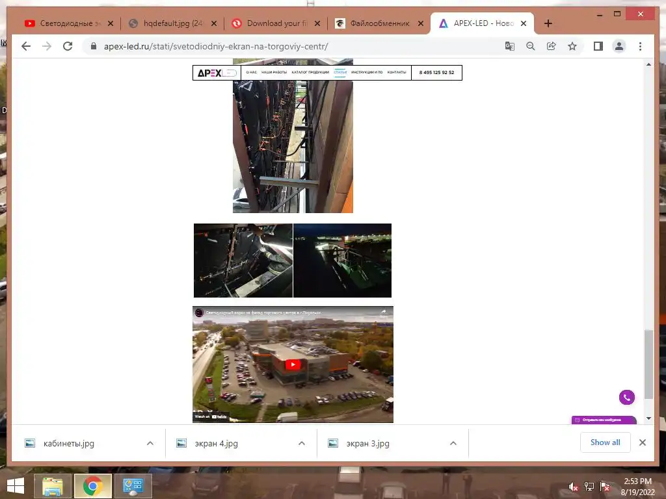666x499 pixels.
Task: Click the video share arrow icon
Action: 384,314
